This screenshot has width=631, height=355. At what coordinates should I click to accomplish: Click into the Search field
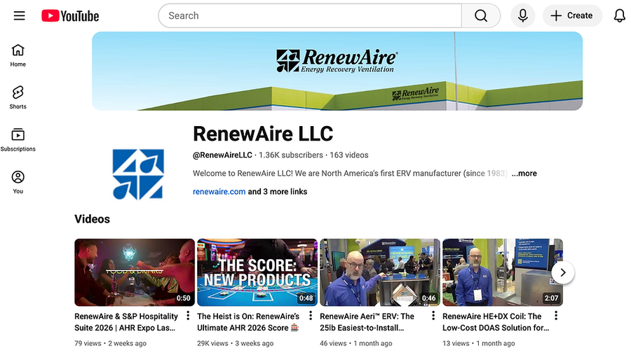tap(310, 15)
